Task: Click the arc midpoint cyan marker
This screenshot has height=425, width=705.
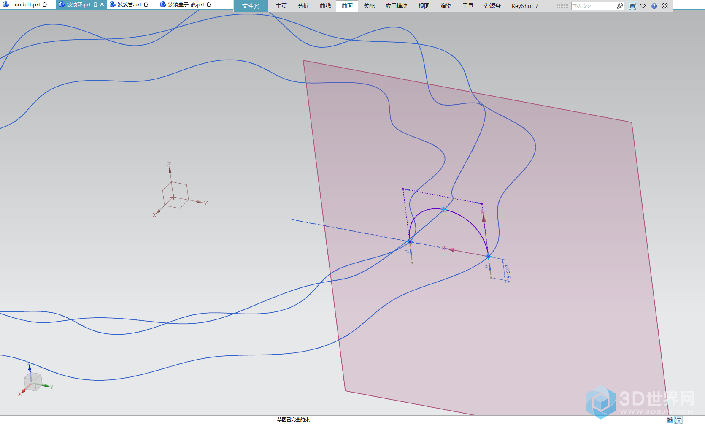Action: pyautogui.click(x=444, y=209)
